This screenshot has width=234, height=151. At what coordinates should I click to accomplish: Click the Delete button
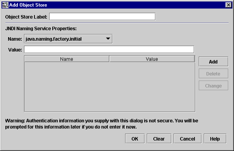coord(213,74)
